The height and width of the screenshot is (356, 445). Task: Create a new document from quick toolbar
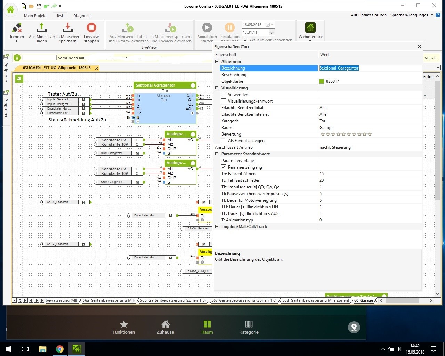[x=23, y=6]
